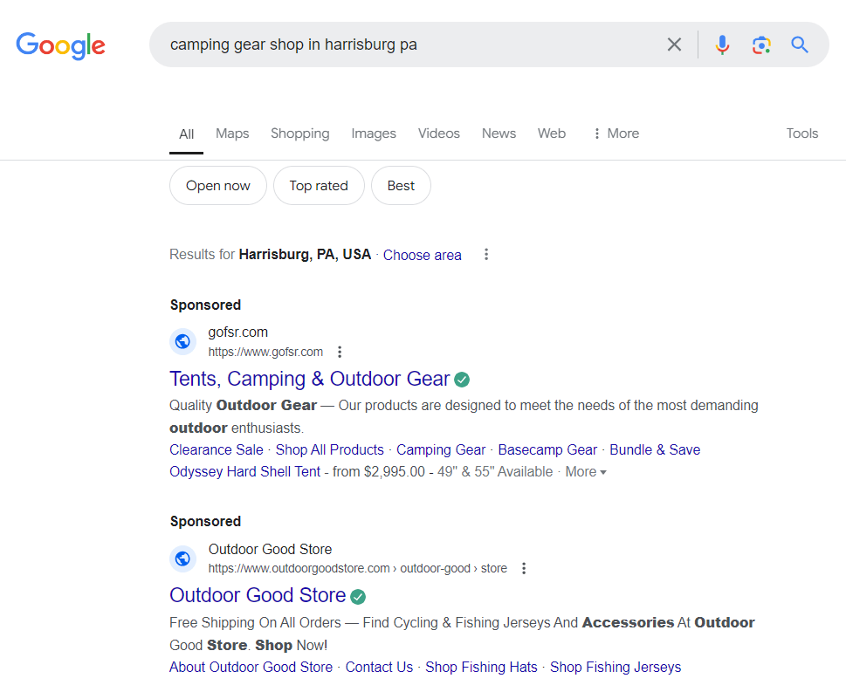
Task: Click the Harrisburg, PA, USA location text
Action: pos(305,254)
